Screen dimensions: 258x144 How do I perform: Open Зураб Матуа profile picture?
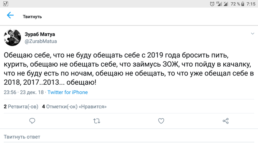tap(12, 37)
